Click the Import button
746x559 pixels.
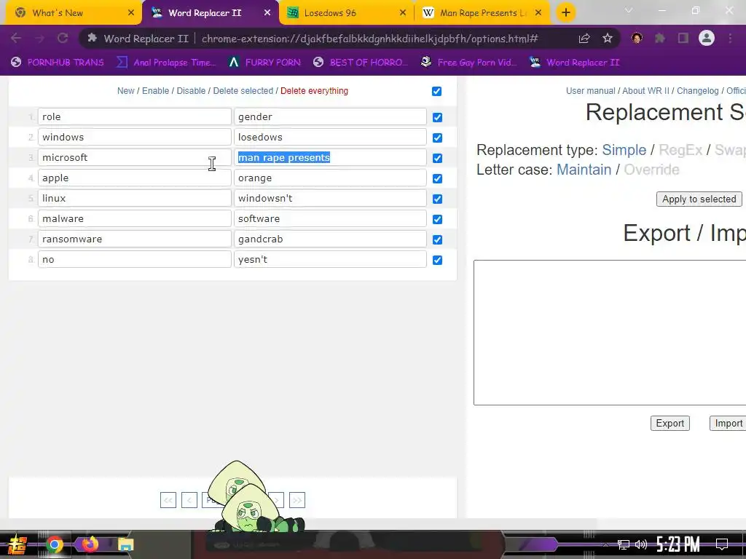click(x=729, y=424)
